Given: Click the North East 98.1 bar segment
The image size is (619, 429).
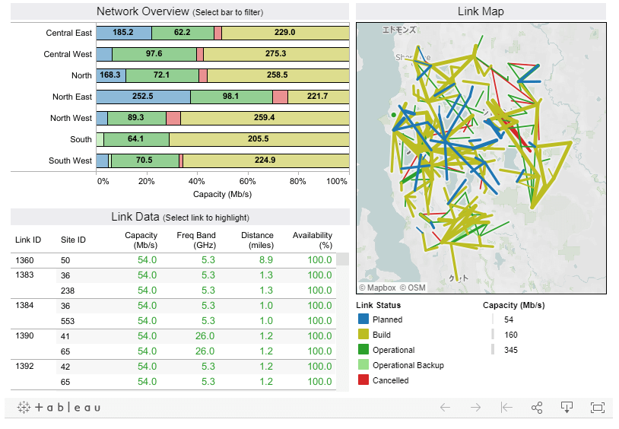Looking at the screenshot, I should coord(231,97).
